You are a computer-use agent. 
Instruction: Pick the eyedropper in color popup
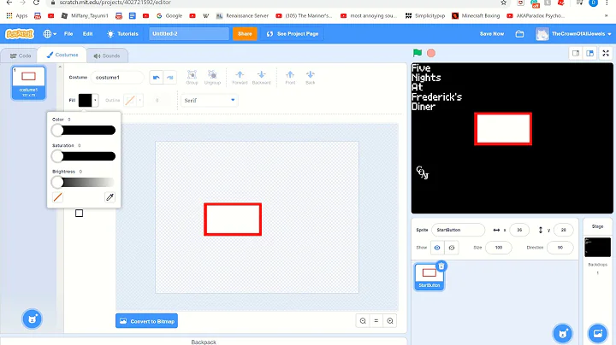click(x=110, y=197)
